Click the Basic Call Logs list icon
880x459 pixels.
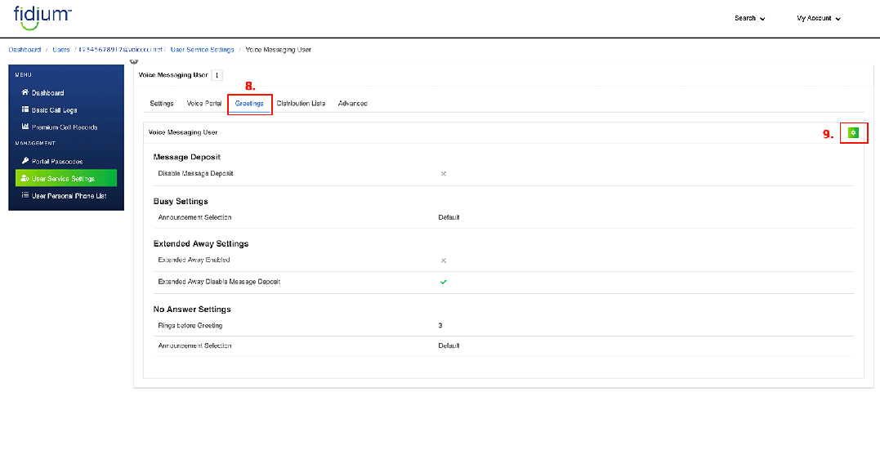(x=25, y=109)
